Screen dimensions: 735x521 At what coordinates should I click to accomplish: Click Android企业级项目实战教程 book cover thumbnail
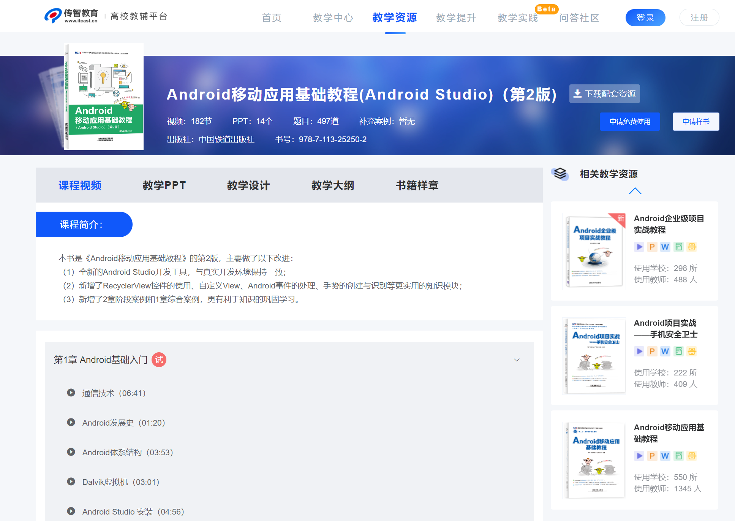point(594,251)
